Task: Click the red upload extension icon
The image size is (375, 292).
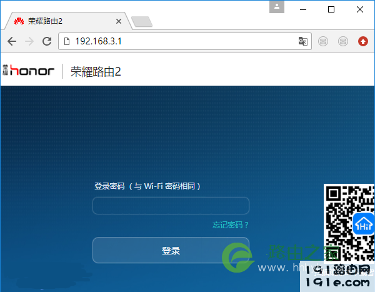Action: point(362,41)
